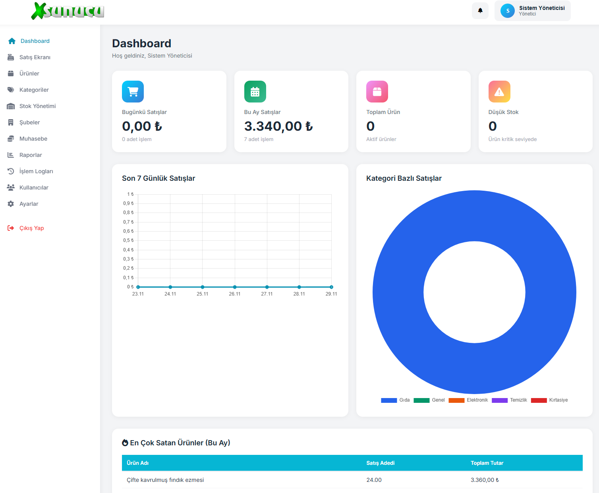Click the green Genel color swatch
This screenshot has width=599, height=493.
coord(421,400)
